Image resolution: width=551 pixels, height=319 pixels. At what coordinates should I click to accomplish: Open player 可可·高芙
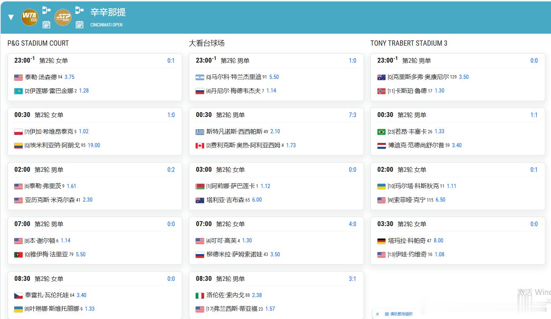[x=224, y=241]
